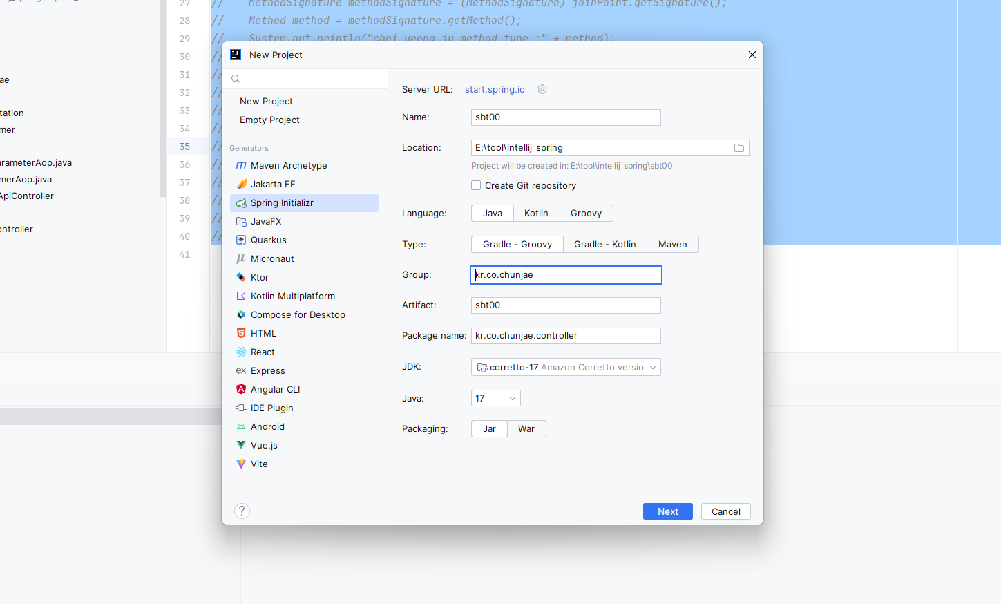The height and width of the screenshot is (604, 1001).
Task: Click the project Name field
Action: coord(566,117)
